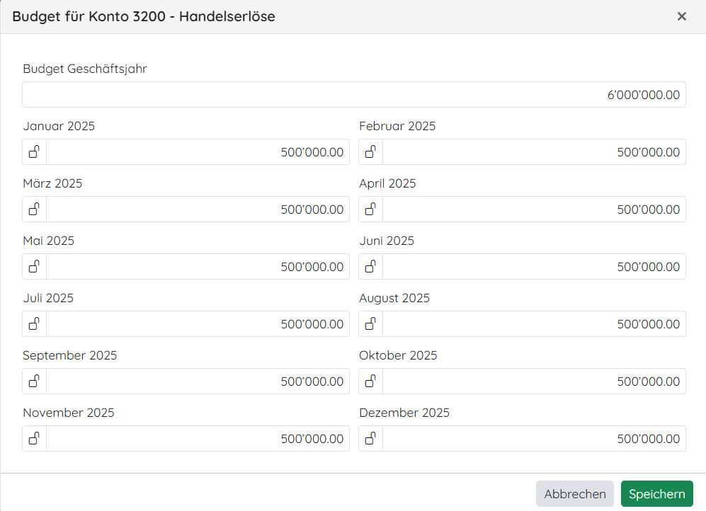
Task: Edit the Januar 2025 amount field
Action: coord(198,151)
